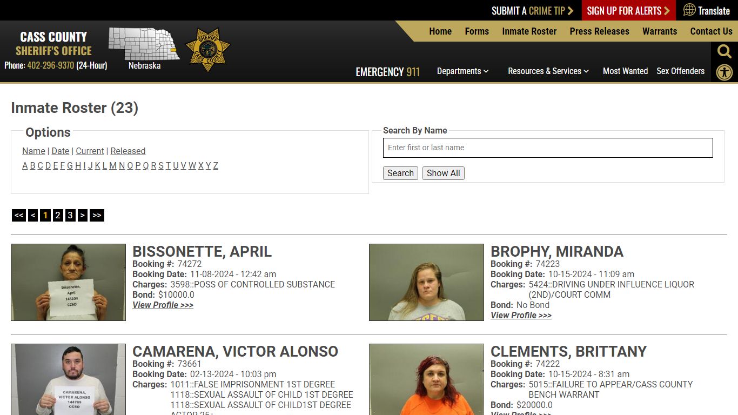Viewport: 738px width, 415px height.
Task: Go to roster page 3
Action: coord(70,216)
